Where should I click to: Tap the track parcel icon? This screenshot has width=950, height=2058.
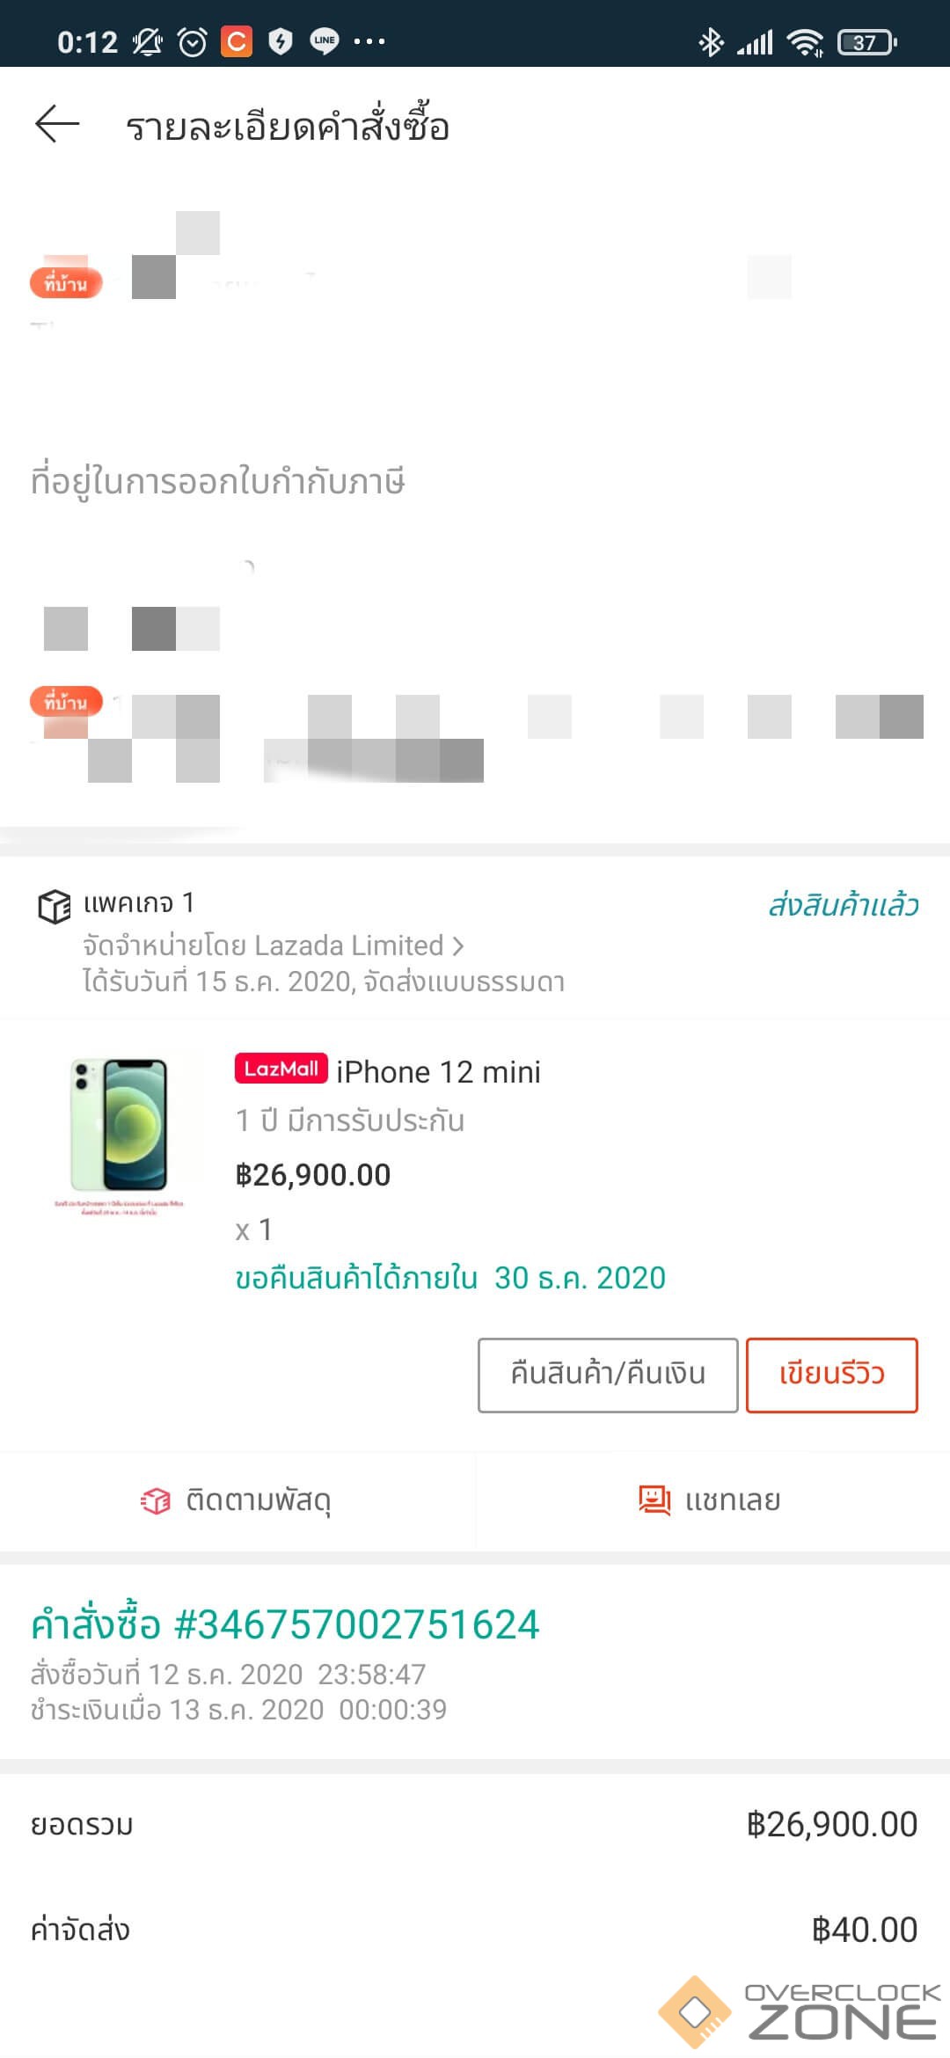coord(156,1500)
